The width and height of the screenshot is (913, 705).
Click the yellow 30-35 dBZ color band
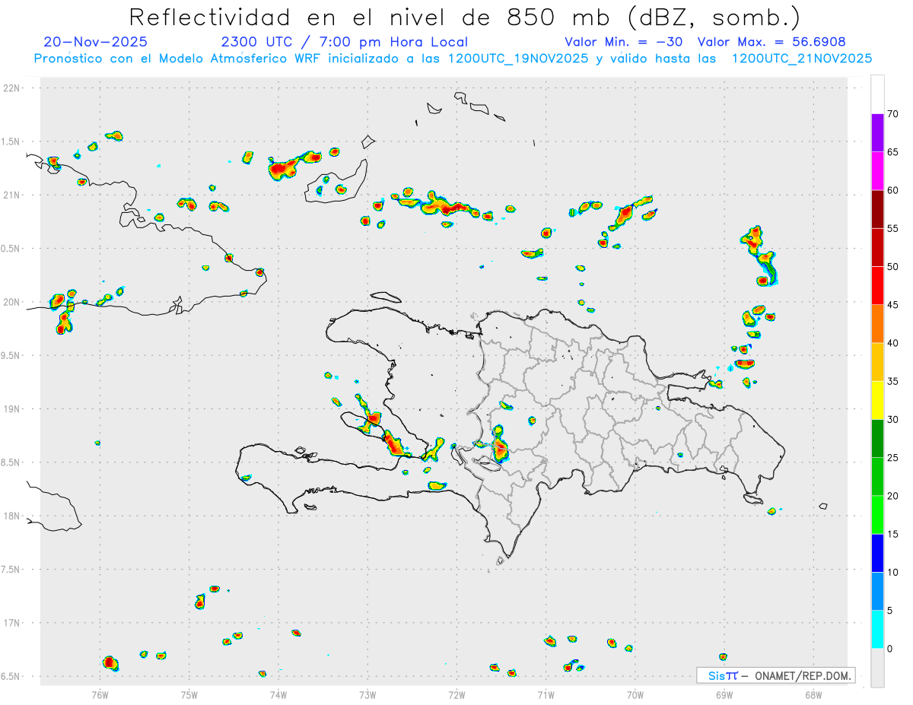(x=877, y=400)
